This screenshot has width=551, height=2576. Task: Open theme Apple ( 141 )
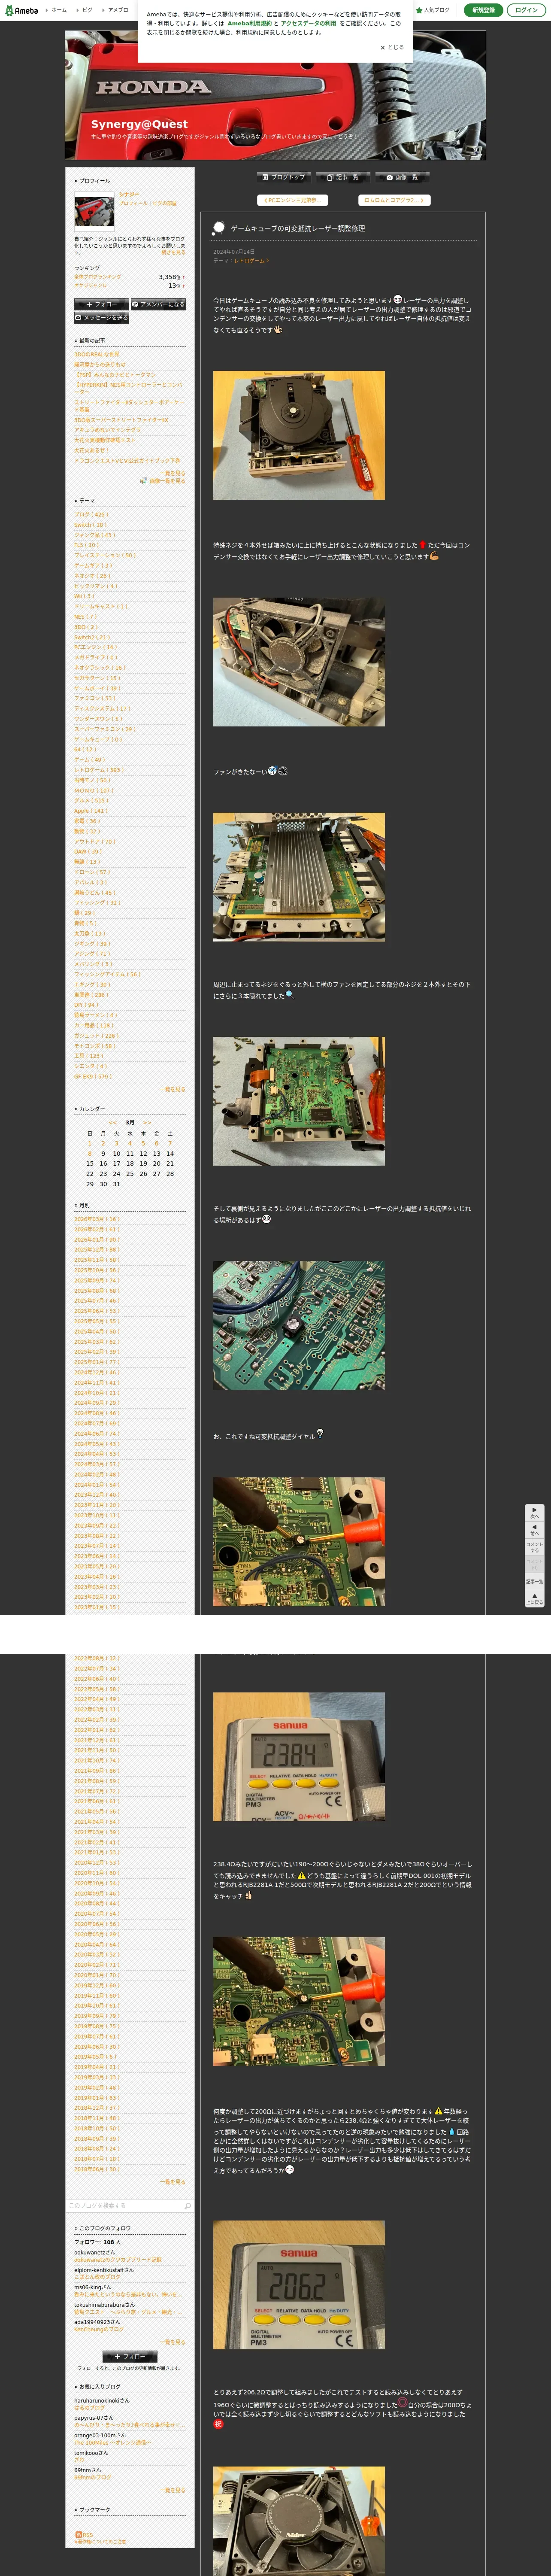click(x=90, y=810)
